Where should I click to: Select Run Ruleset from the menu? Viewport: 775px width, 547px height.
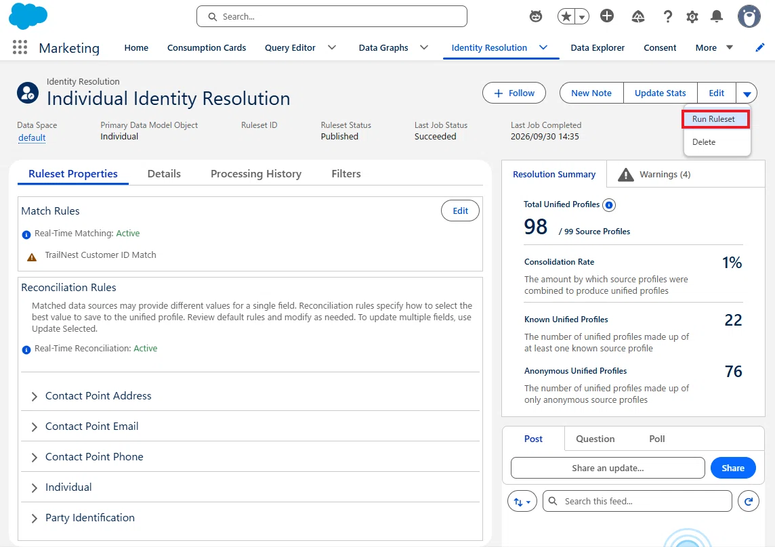pos(715,119)
